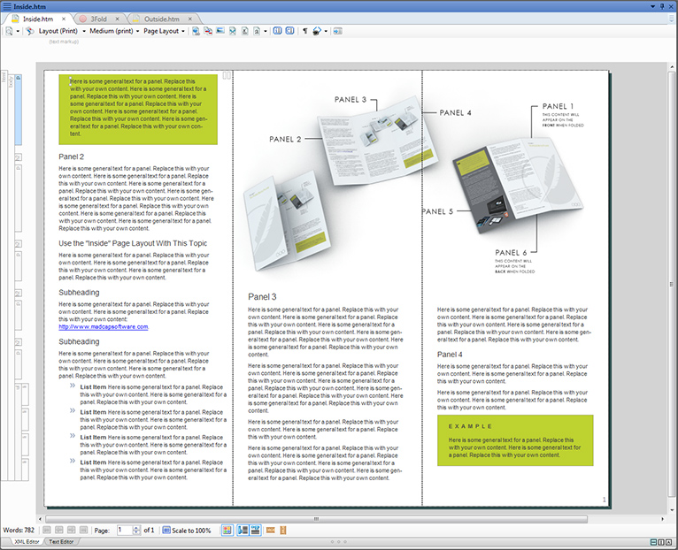Click the Panel 2 heading text
678x550 pixels.
tap(72, 157)
